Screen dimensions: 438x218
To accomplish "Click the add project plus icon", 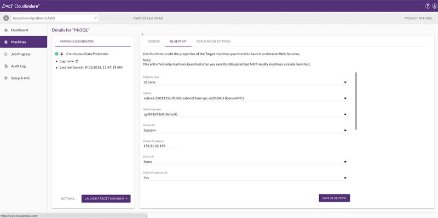I will pos(6,18).
